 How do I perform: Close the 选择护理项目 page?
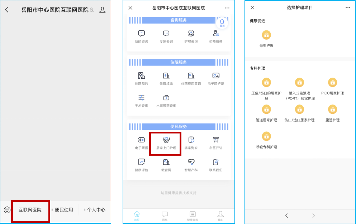pos(252,8)
